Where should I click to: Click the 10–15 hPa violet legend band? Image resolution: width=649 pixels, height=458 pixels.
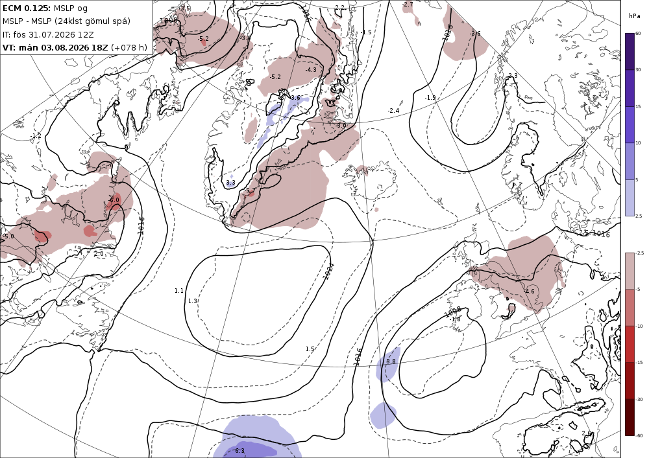630,125
